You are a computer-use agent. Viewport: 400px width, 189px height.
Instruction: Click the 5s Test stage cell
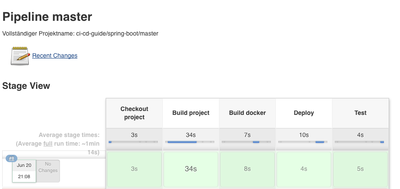click(x=360, y=169)
